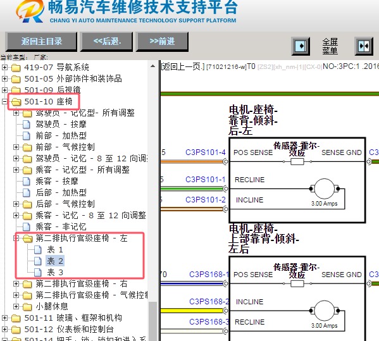Click the tree panel scrollbar thumb
379x341 pixels.
coord(152,321)
